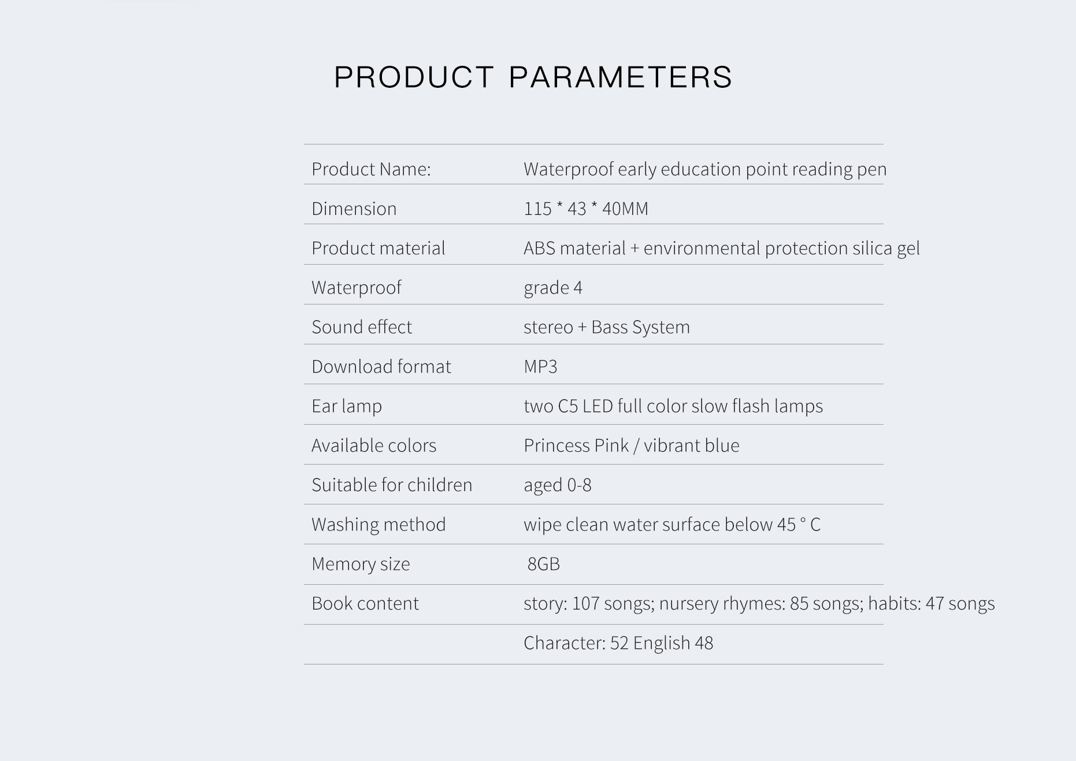1076x761 pixels.
Task: Select the Ear lamp label
Action: (347, 406)
